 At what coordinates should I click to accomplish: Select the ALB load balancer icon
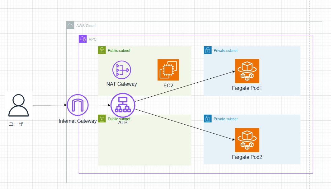[123, 105]
